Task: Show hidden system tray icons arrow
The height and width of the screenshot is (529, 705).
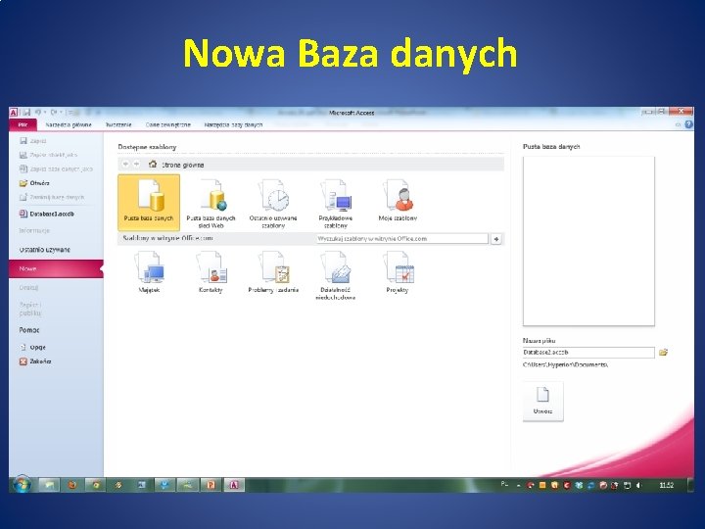Action: point(518,485)
